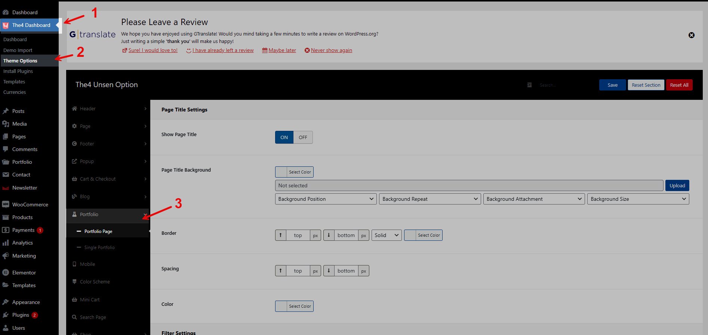The width and height of the screenshot is (708, 335).
Task: Open Background Size dropdown
Action: (x=638, y=199)
